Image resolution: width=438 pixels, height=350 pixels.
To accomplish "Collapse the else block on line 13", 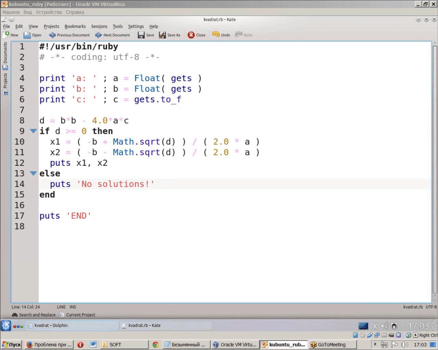I will pyautogui.click(x=33, y=173).
